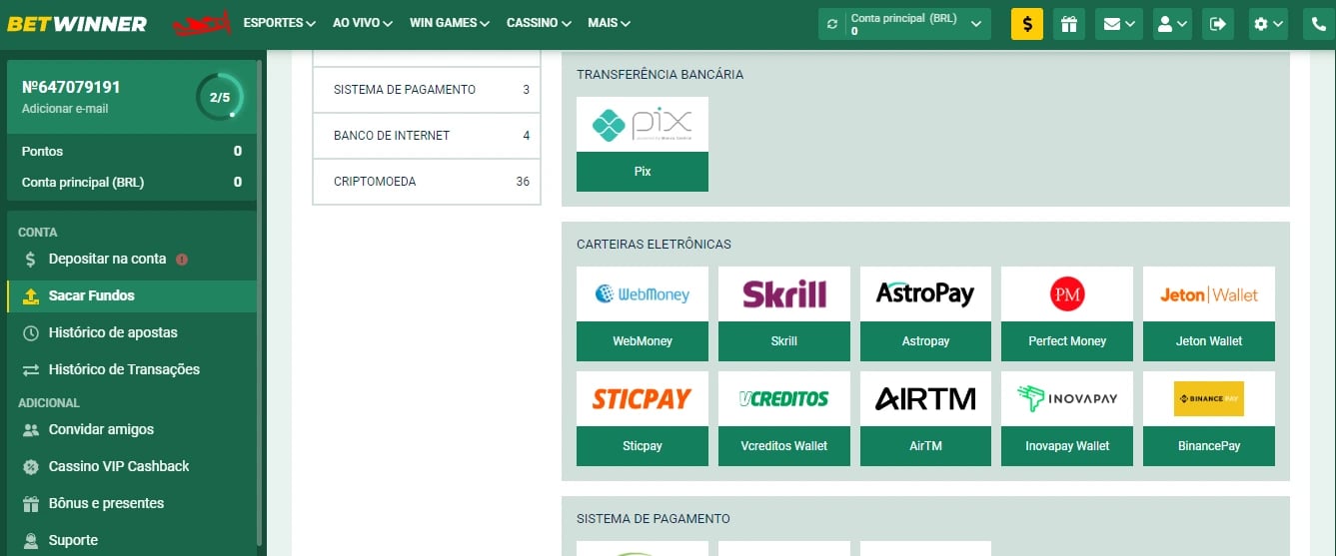This screenshot has height=556, width=1336.
Task: Click the logout arrow icon
Action: pyautogui.click(x=1217, y=24)
